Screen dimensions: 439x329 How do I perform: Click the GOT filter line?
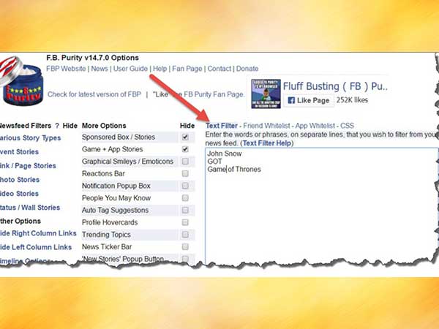[x=214, y=162]
